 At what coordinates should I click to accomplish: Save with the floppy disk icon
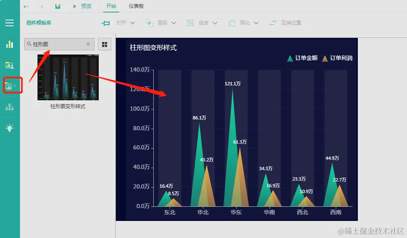(57, 6)
